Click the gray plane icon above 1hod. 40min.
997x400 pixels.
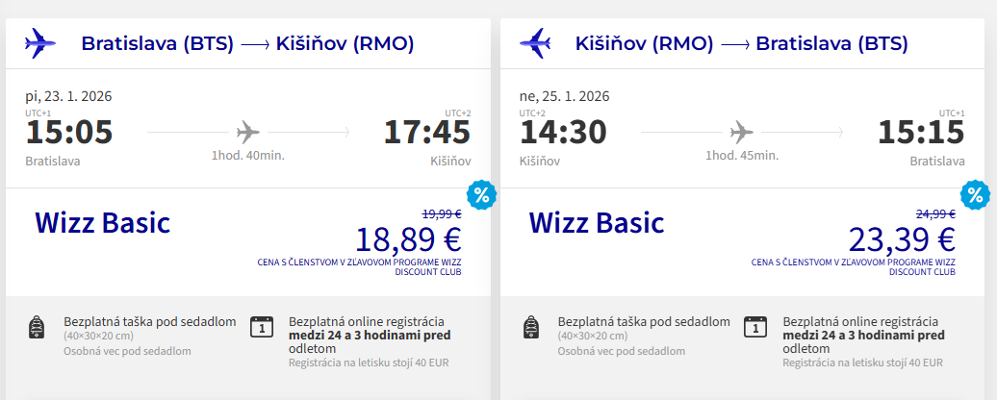(x=248, y=130)
